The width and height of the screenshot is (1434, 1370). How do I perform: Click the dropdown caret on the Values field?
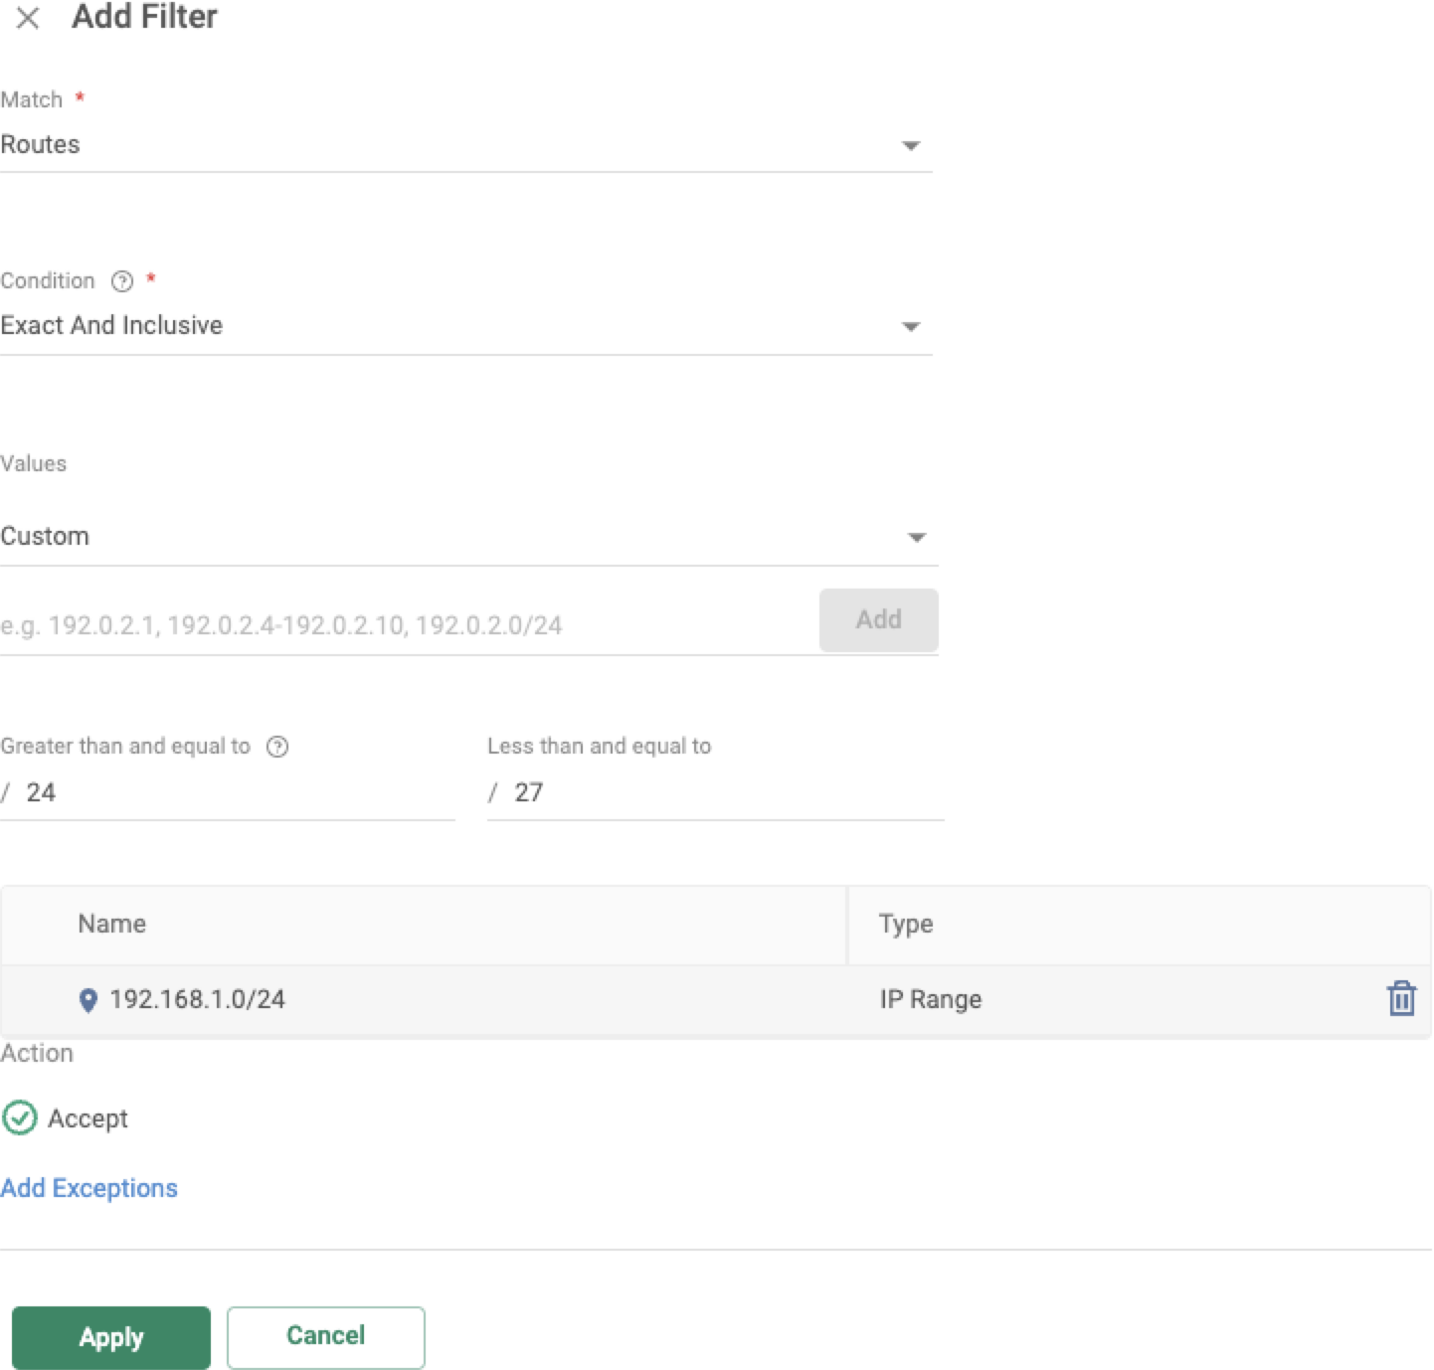click(915, 537)
